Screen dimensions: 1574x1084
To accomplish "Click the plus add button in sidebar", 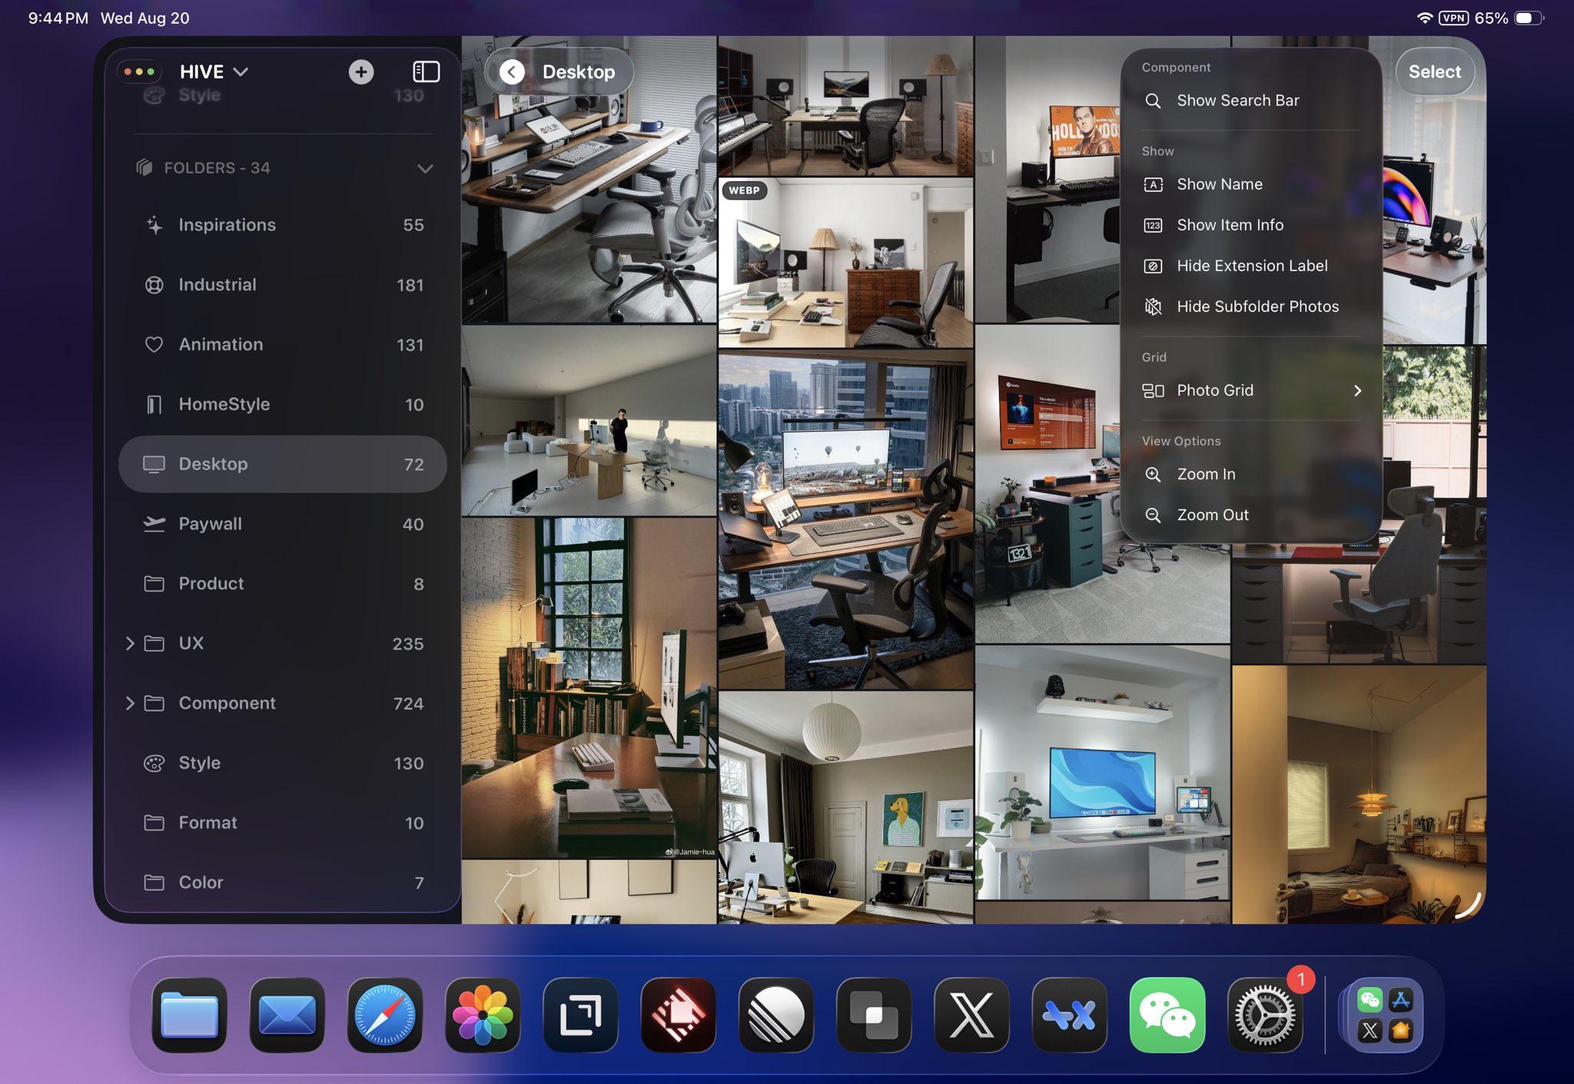I will click(x=360, y=71).
